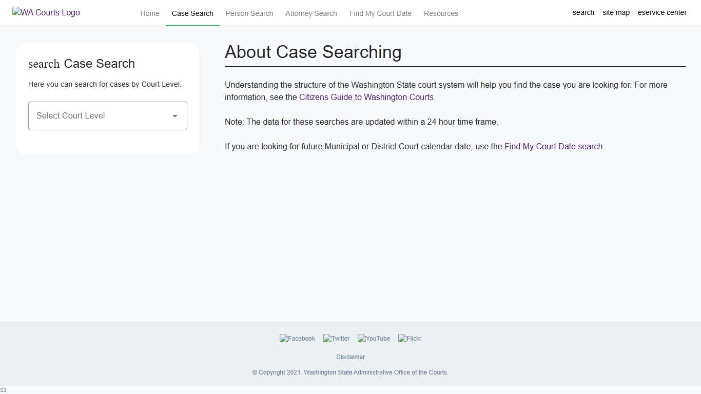Click the dropdown arrow on Select Court Level
This screenshot has width=701, height=394.
tap(174, 116)
